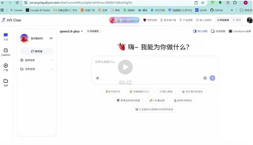Toggle CloudSpace全屏 fullscreen view
Screen dimensions: 253x145
tap(240, 31)
